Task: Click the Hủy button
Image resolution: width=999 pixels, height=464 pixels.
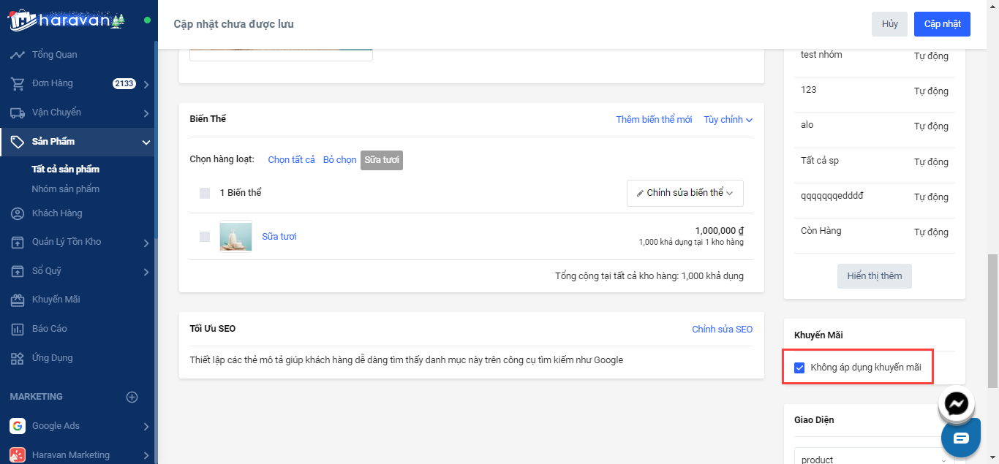Action: [889, 24]
